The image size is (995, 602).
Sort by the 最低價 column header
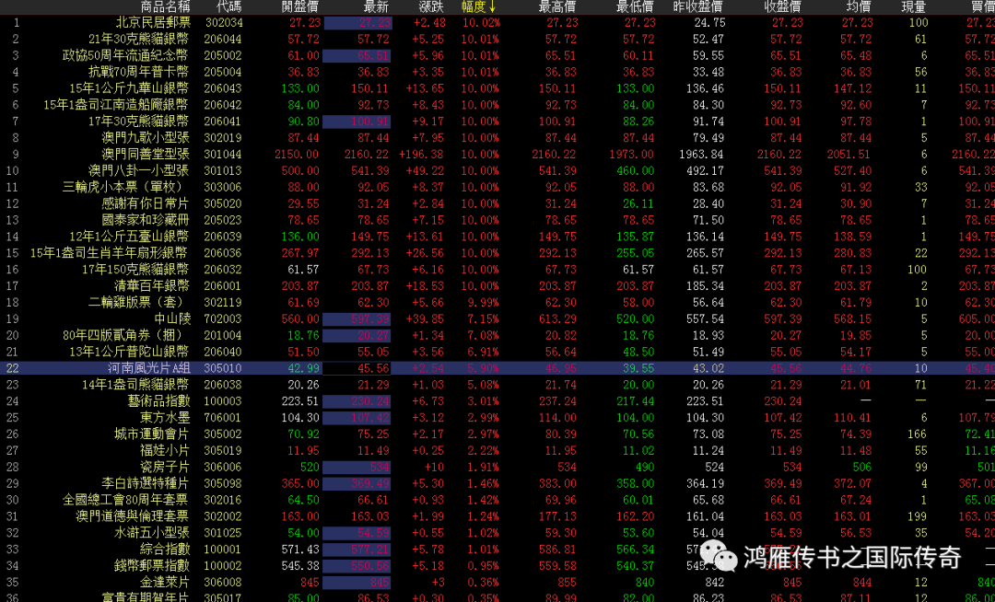coord(635,7)
